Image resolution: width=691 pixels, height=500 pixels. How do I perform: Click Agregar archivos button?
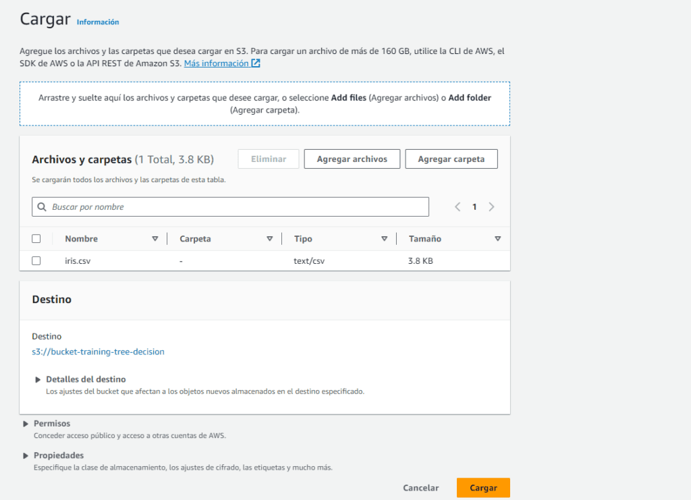click(x=352, y=159)
